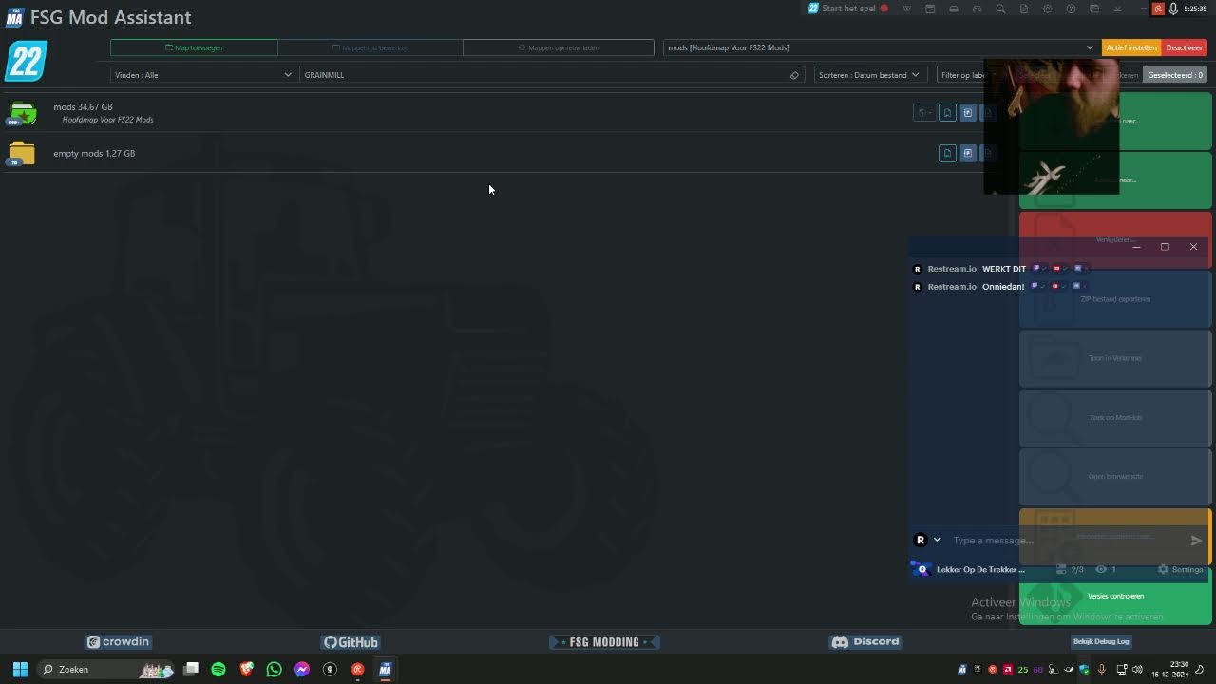Open the FSG Modding link in footer
Screen dimensions: 1216x684
(x=604, y=642)
